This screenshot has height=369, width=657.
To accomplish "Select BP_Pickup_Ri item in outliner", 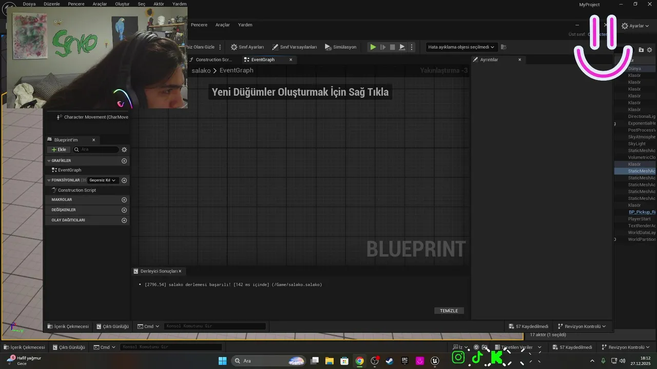I will tap(642, 212).
